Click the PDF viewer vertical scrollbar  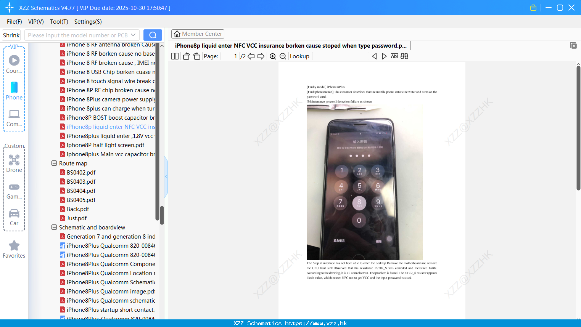pyautogui.click(x=578, y=128)
